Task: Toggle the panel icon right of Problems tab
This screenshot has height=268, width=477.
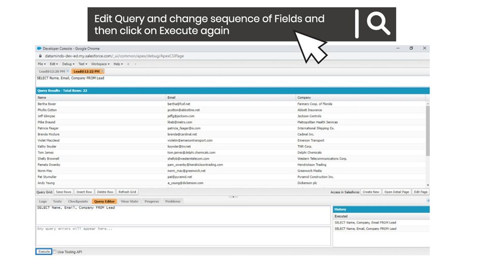Action: click(x=428, y=201)
